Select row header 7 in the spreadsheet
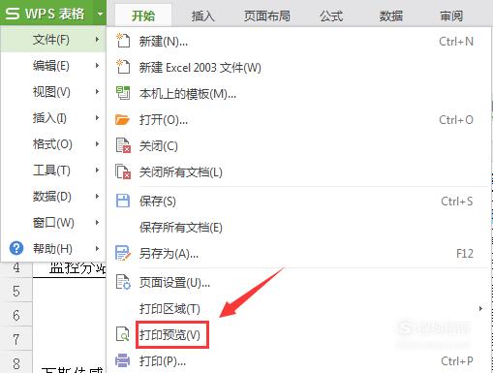The image size is (493, 373). [16, 339]
